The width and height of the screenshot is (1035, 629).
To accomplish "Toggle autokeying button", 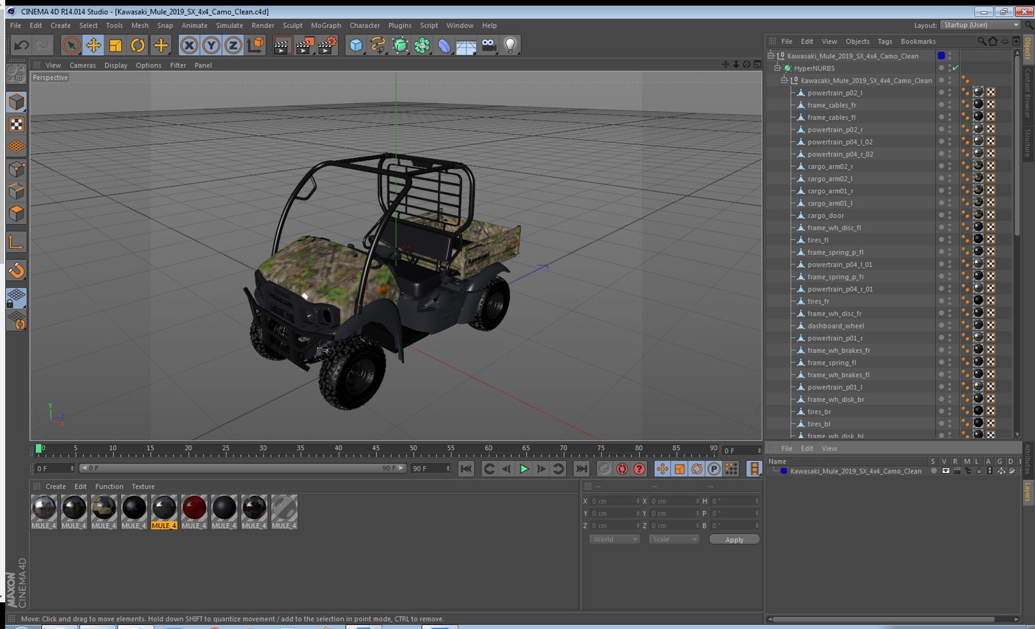I will [x=622, y=469].
